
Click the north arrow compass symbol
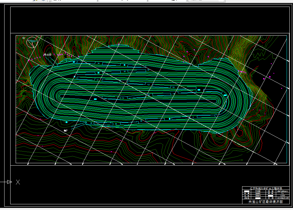coord(32,42)
